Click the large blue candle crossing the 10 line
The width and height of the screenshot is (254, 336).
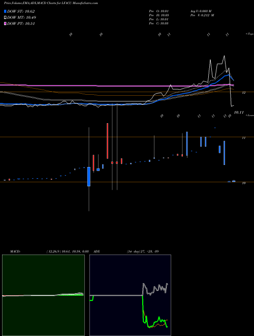89,177
